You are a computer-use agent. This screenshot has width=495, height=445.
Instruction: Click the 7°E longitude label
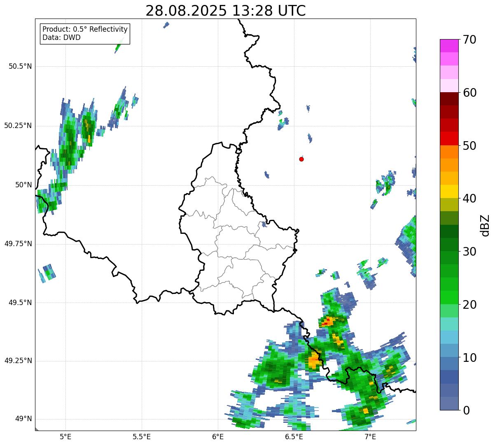[371, 437]
